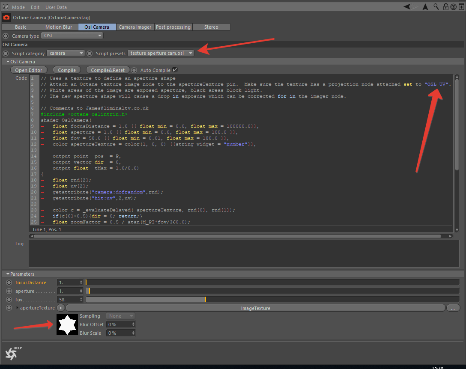The height and width of the screenshot is (369, 466).
Task: Click the target mode circle icon
Action: [454, 7]
